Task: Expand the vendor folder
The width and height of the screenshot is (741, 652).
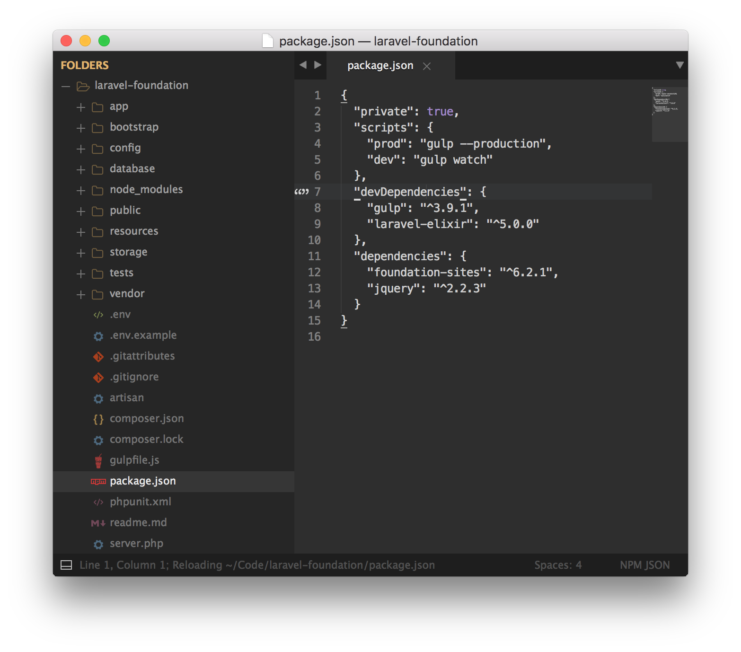Action: coord(80,294)
